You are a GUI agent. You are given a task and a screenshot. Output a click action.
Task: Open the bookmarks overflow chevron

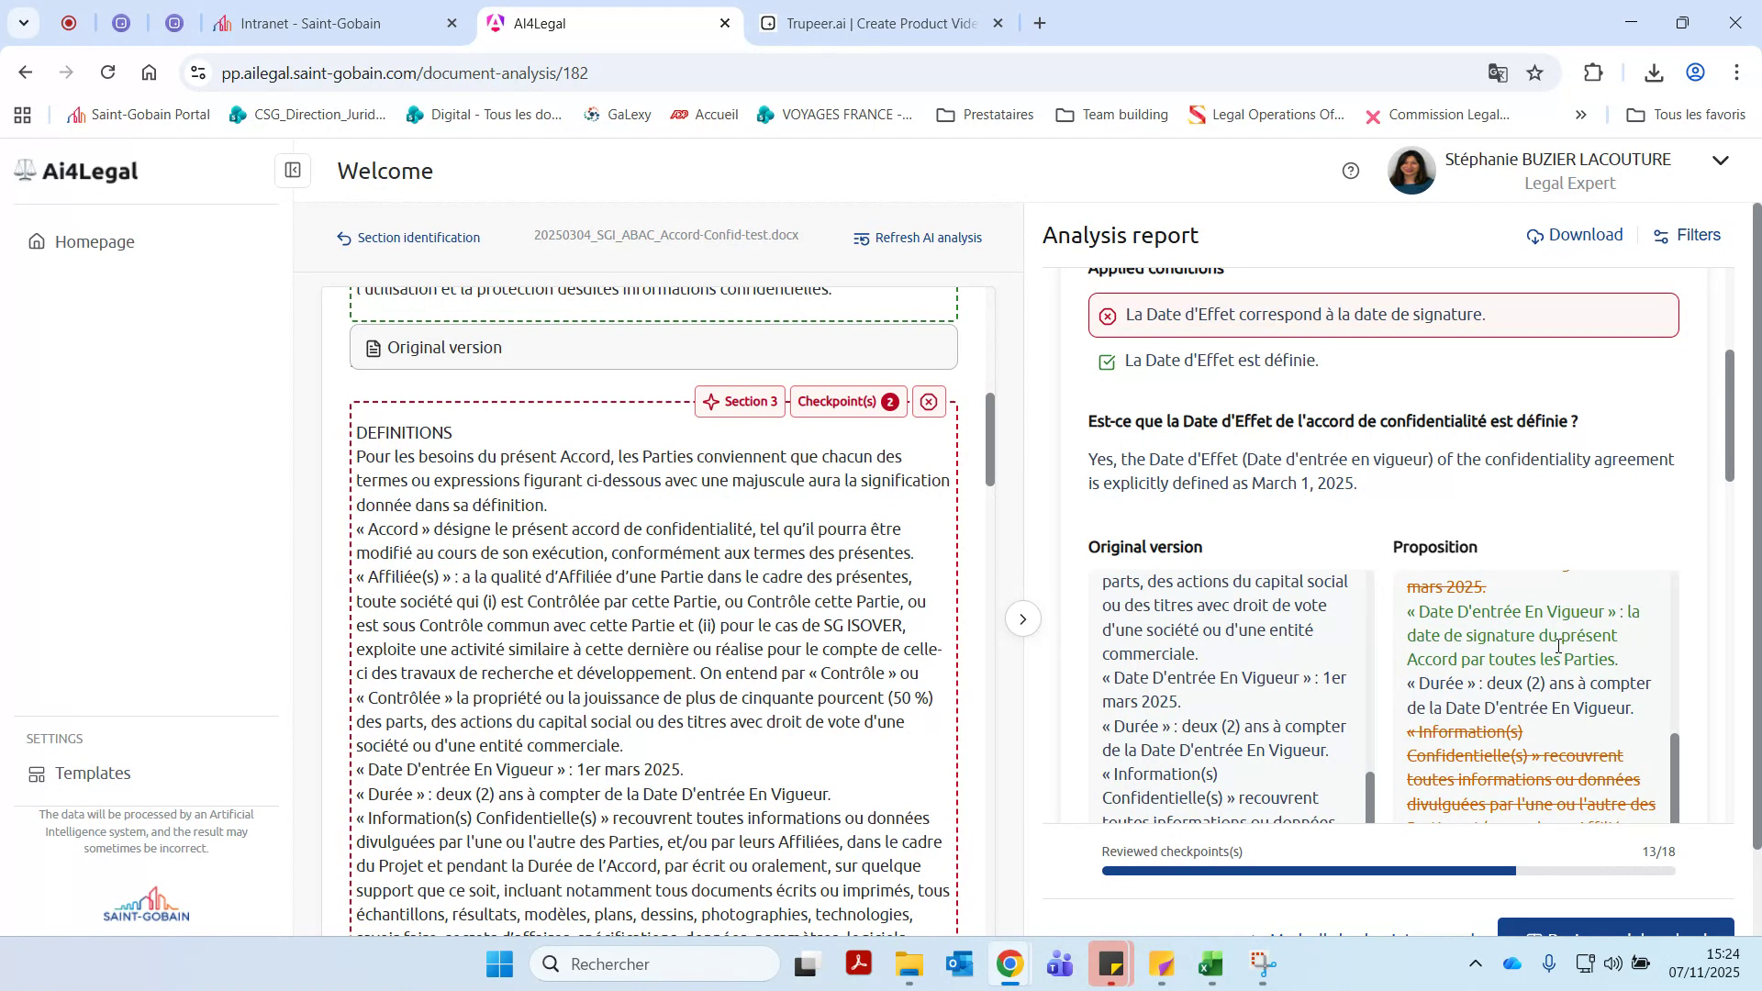pyautogui.click(x=1581, y=115)
